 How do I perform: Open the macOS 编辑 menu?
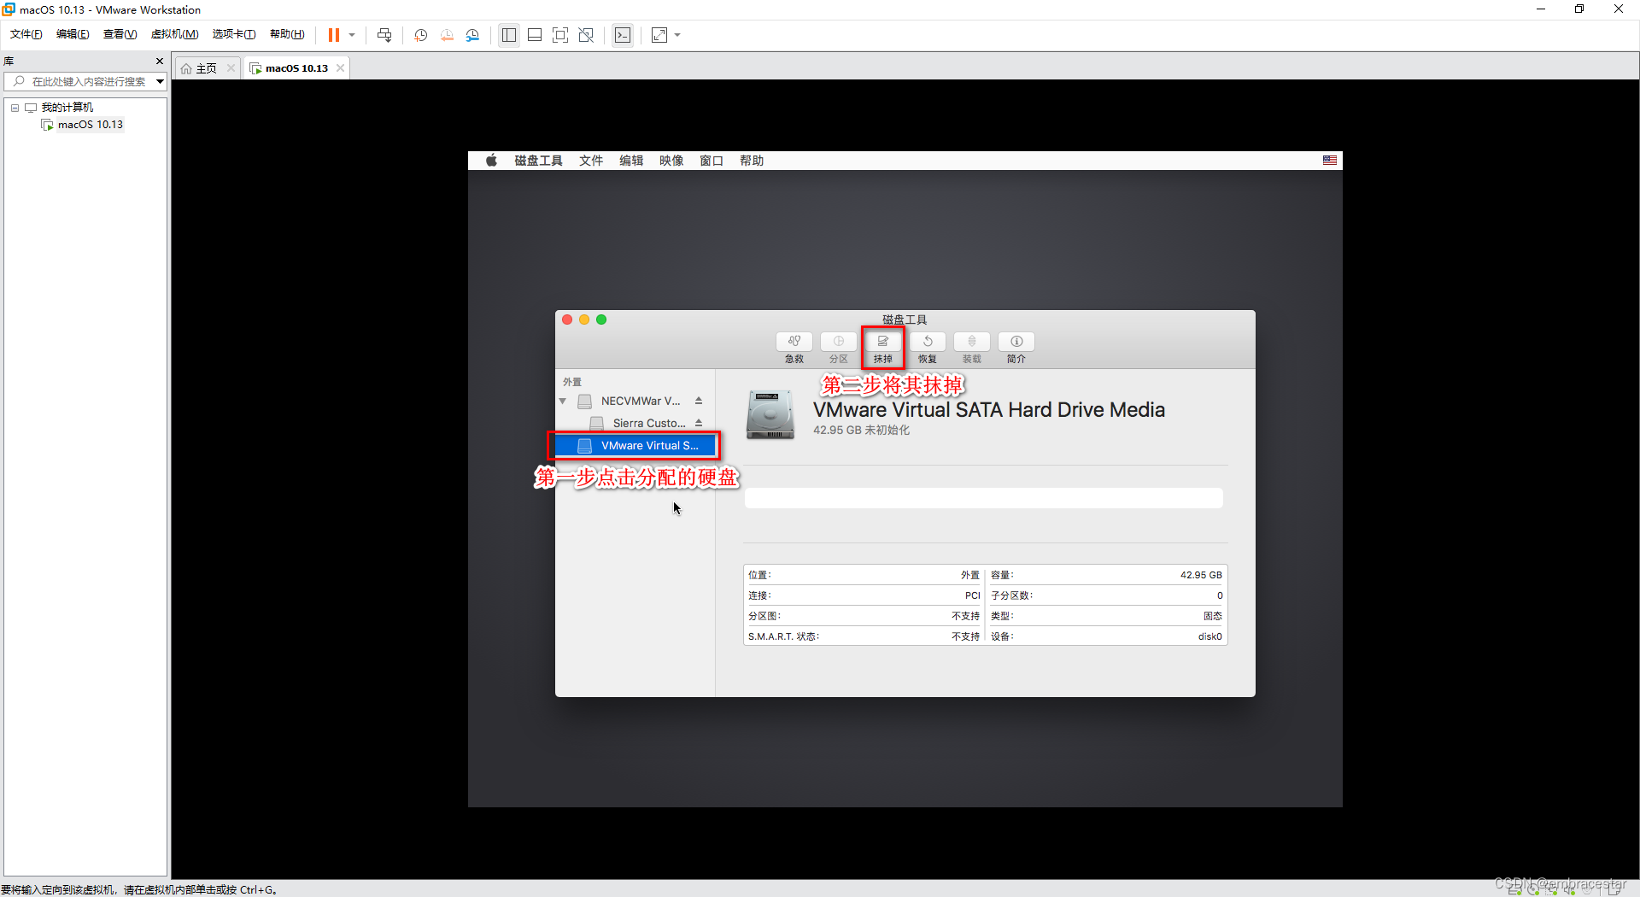point(631,161)
